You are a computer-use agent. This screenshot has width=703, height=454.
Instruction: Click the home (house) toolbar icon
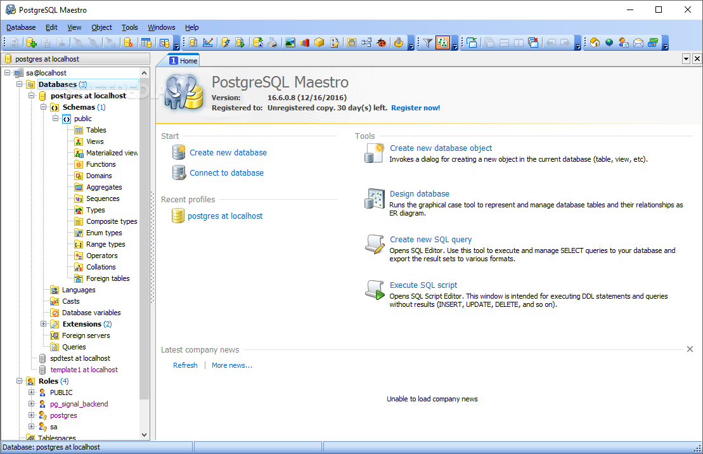click(595, 42)
